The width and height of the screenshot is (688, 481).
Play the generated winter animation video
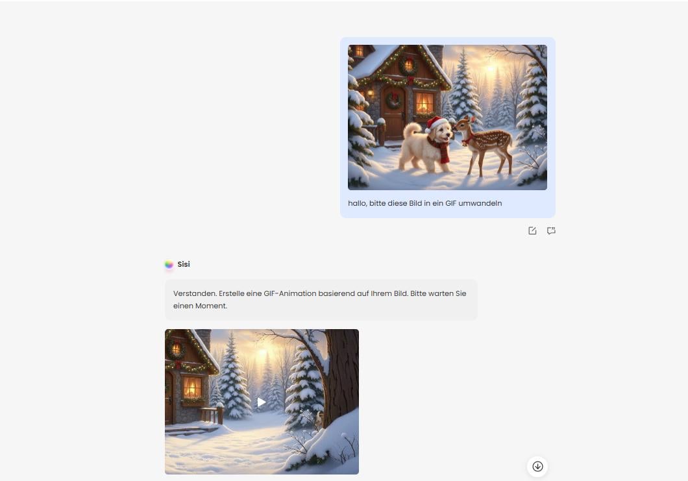[x=262, y=402]
